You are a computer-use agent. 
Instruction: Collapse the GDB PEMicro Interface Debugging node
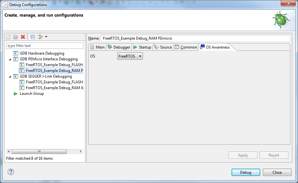[x=10, y=59]
